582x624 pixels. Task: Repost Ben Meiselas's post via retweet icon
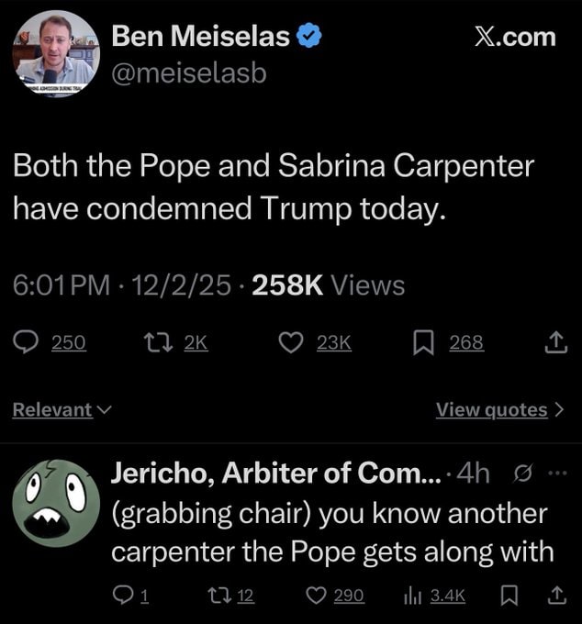point(158,342)
